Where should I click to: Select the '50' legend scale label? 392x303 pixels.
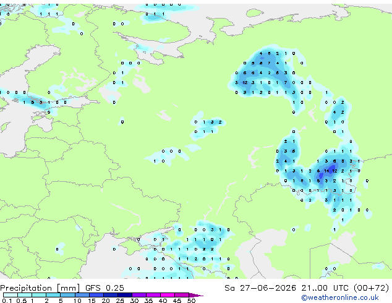coord(192,301)
